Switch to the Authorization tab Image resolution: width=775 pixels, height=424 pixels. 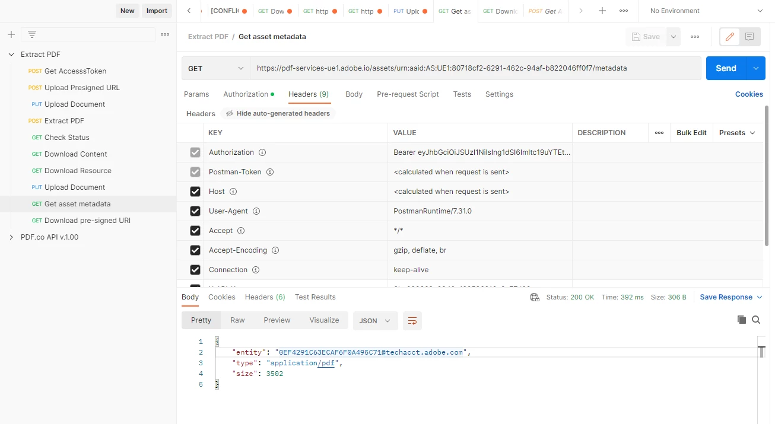(x=249, y=94)
